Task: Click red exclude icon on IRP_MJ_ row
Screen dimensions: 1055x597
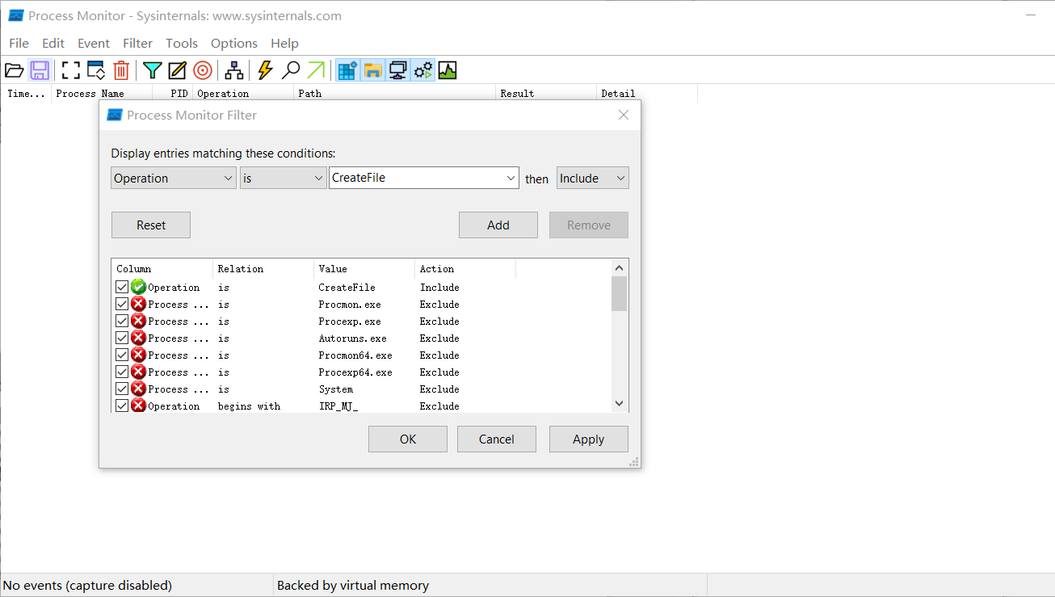Action: click(138, 406)
